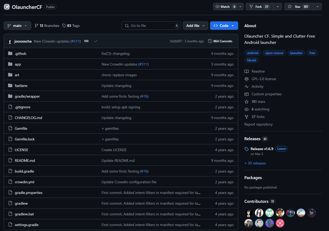Open the Gemfile.lock file

coord(25,139)
